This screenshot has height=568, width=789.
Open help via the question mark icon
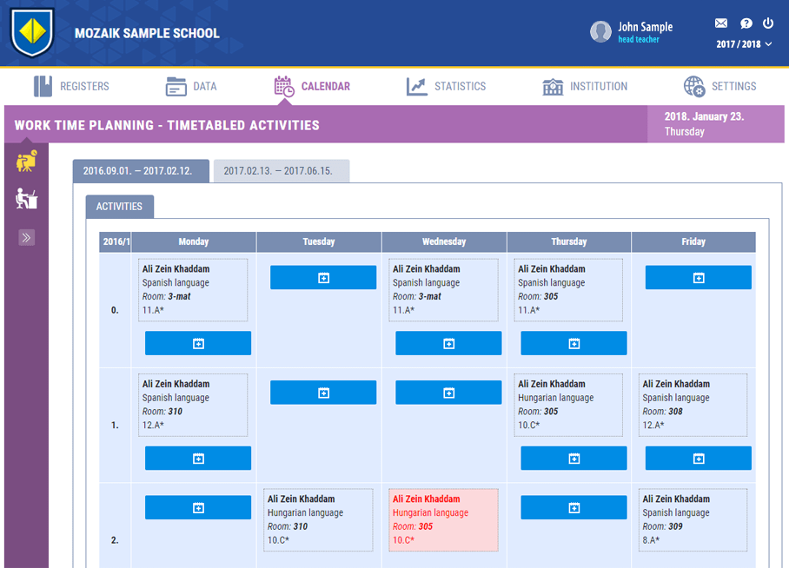746,23
